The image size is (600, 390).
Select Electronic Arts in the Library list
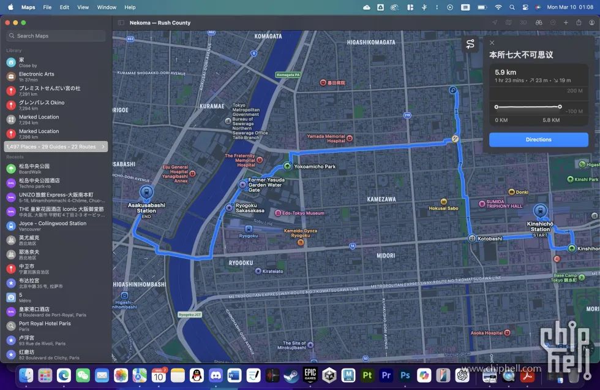point(56,77)
